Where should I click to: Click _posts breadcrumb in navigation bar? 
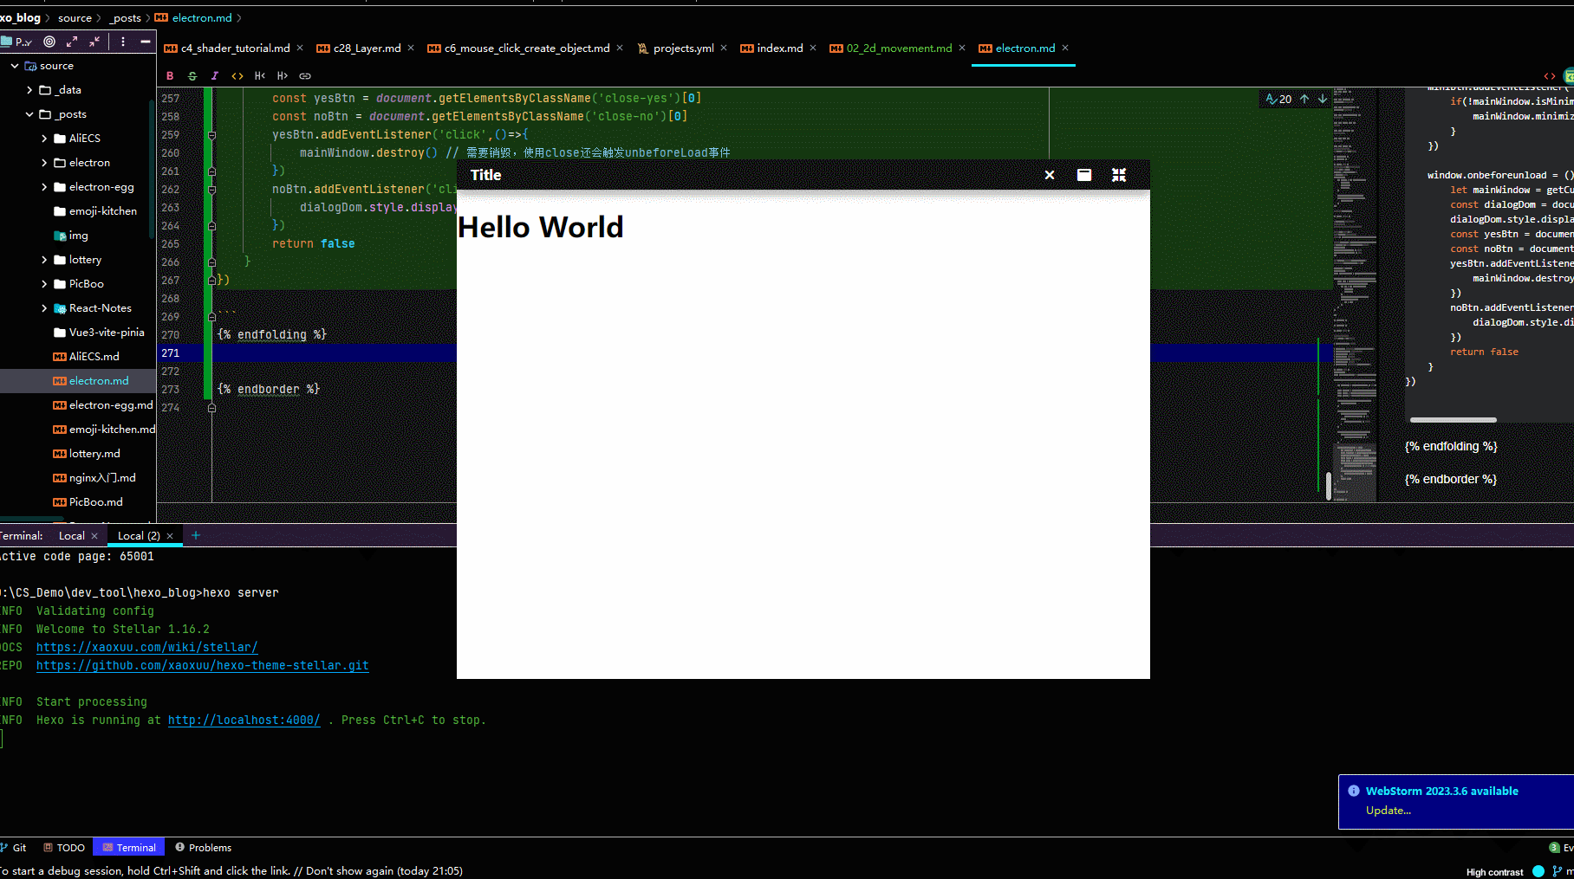click(x=126, y=18)
